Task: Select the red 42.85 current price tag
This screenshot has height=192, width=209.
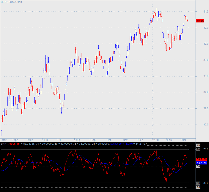Action: [200, 21]
